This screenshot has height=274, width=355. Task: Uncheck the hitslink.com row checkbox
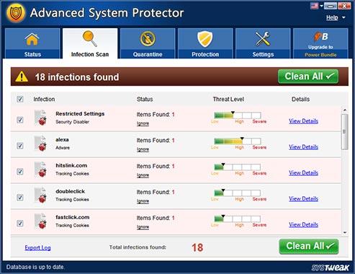(20, 172)
